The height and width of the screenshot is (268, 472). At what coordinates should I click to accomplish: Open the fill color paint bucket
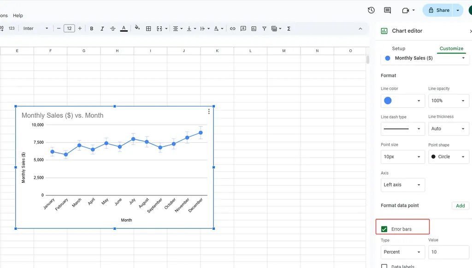(x=137, y=29)
